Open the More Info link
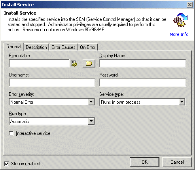The height and width of the screenshot is (170, 195). coord(179,34)
